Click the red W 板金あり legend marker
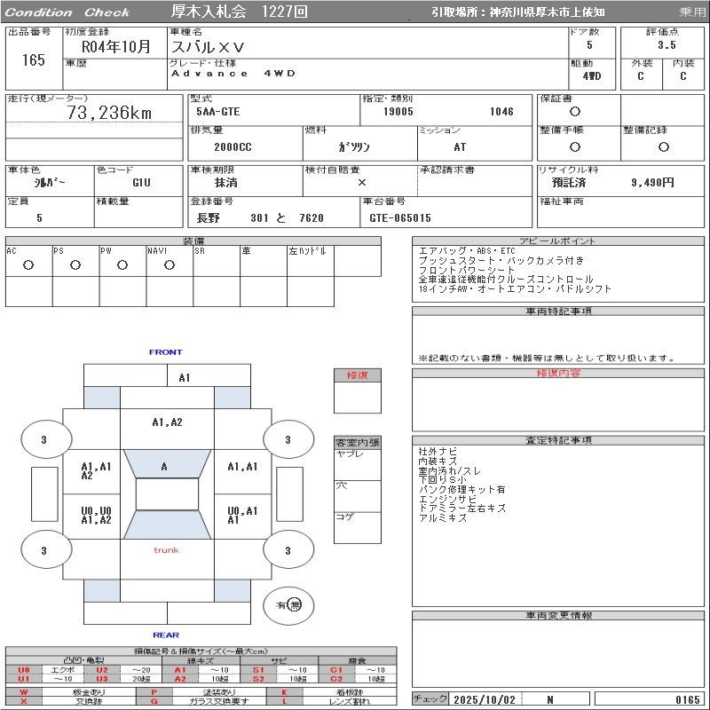The width and height of the screenshot is (710, 710). coord(24,691)
